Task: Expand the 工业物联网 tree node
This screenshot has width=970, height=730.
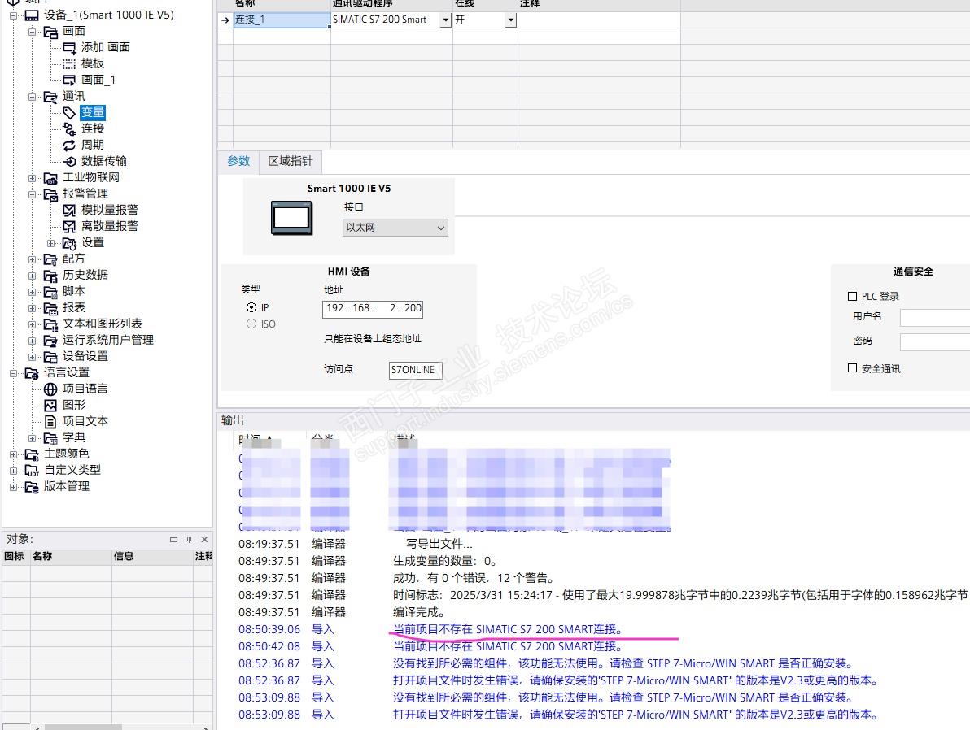Action: point(33,178)
